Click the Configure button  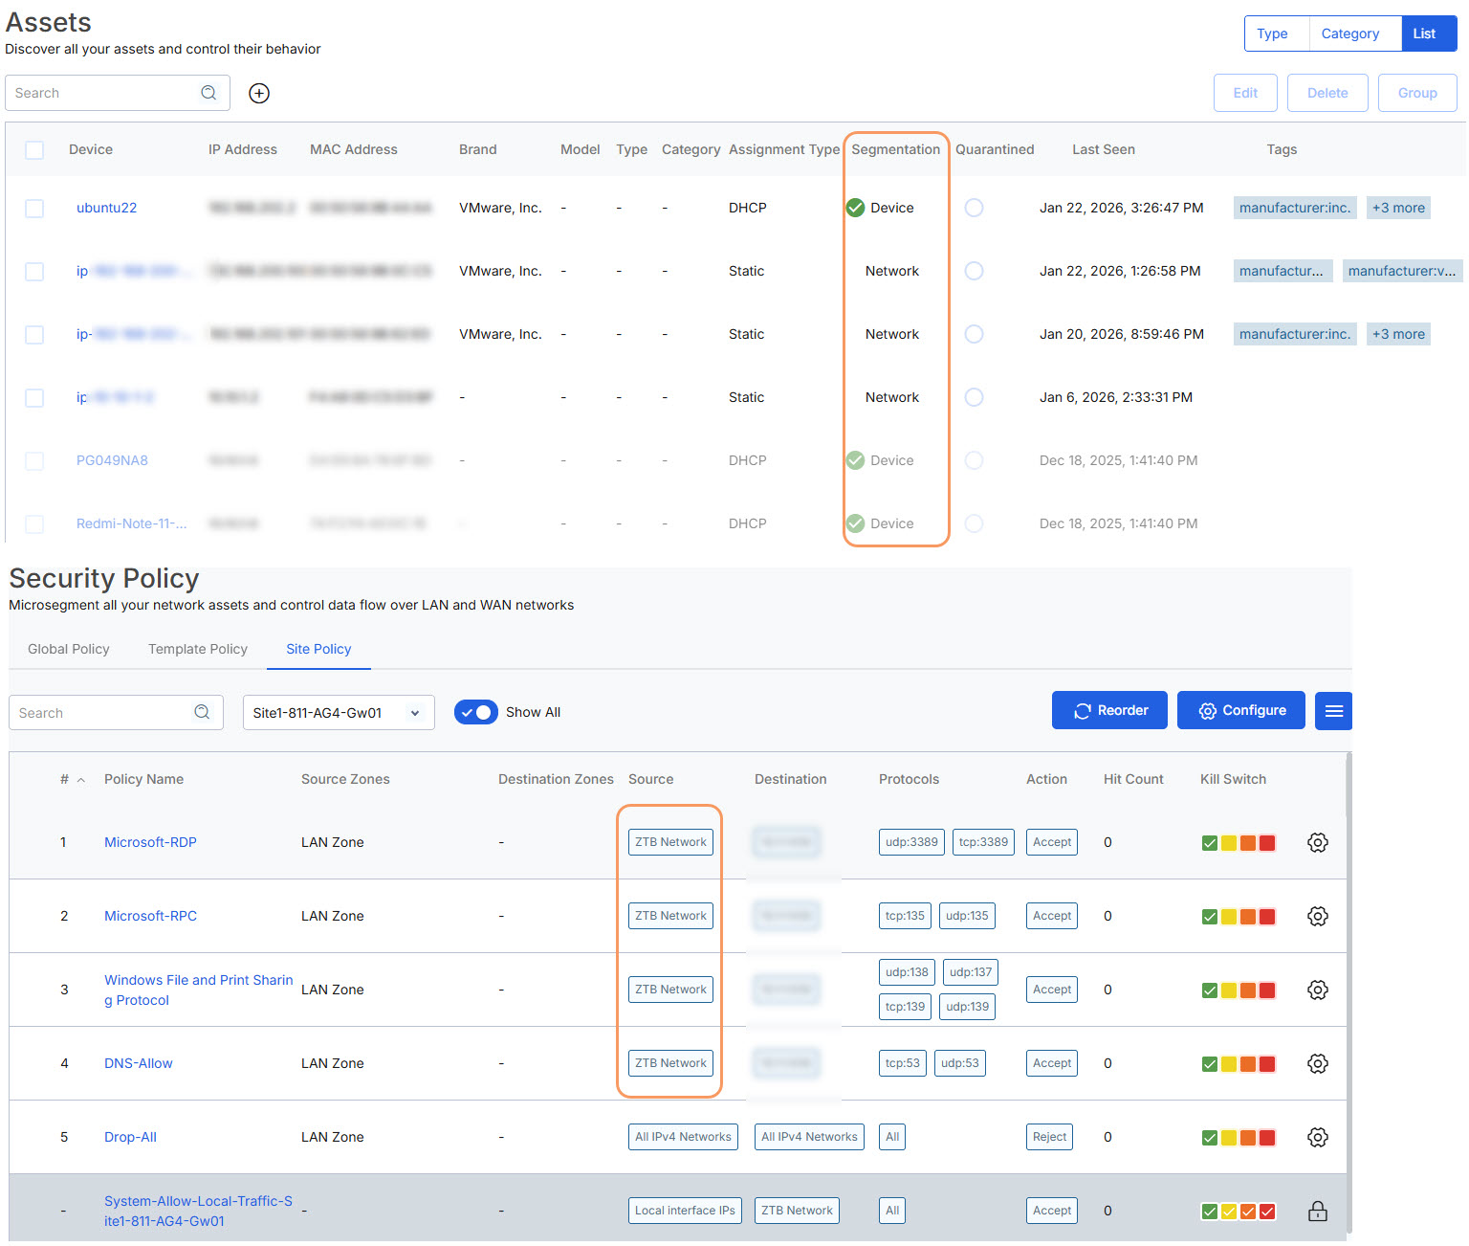pyautogui.click(x=1241, y=710)
